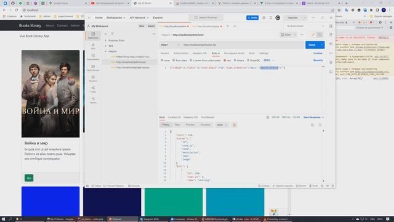This screenshot has width=394, height=222.
Task: Switch to the edit pencil mode icon
Action: pos(313,35)
